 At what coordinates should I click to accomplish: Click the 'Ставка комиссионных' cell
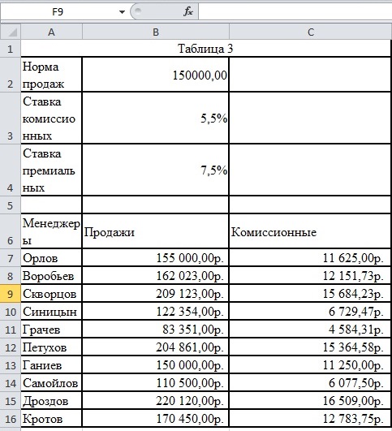click(51, 119)
